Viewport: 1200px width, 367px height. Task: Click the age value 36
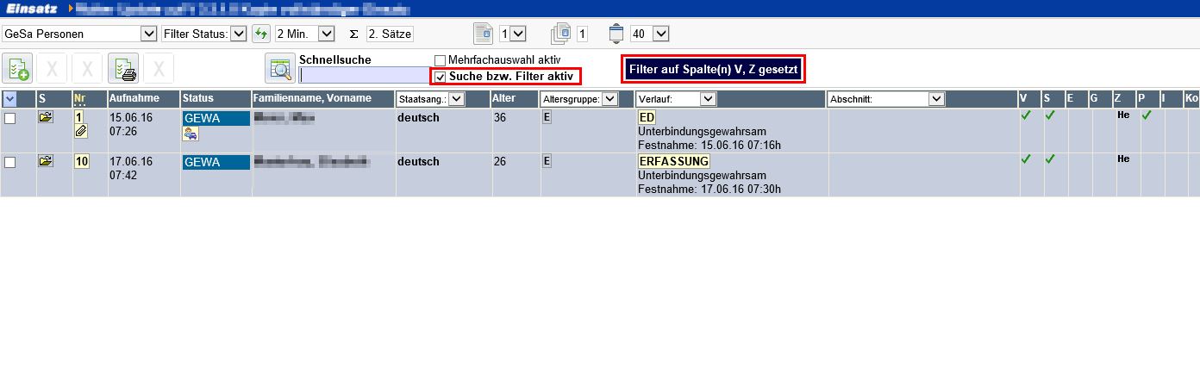click(x=500, y=117)
